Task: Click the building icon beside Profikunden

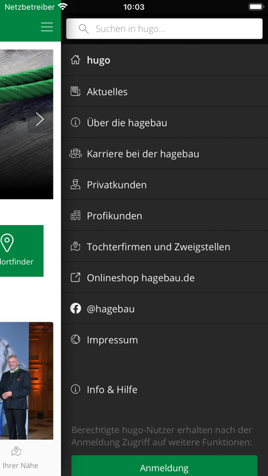Action: point(75,215)
